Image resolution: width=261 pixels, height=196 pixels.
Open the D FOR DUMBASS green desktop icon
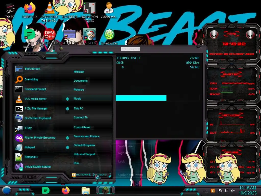coord(30,38)
